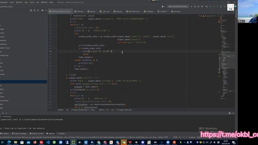Open the Run menu
The height and width of the screenshot is (145, 258).
26,2
